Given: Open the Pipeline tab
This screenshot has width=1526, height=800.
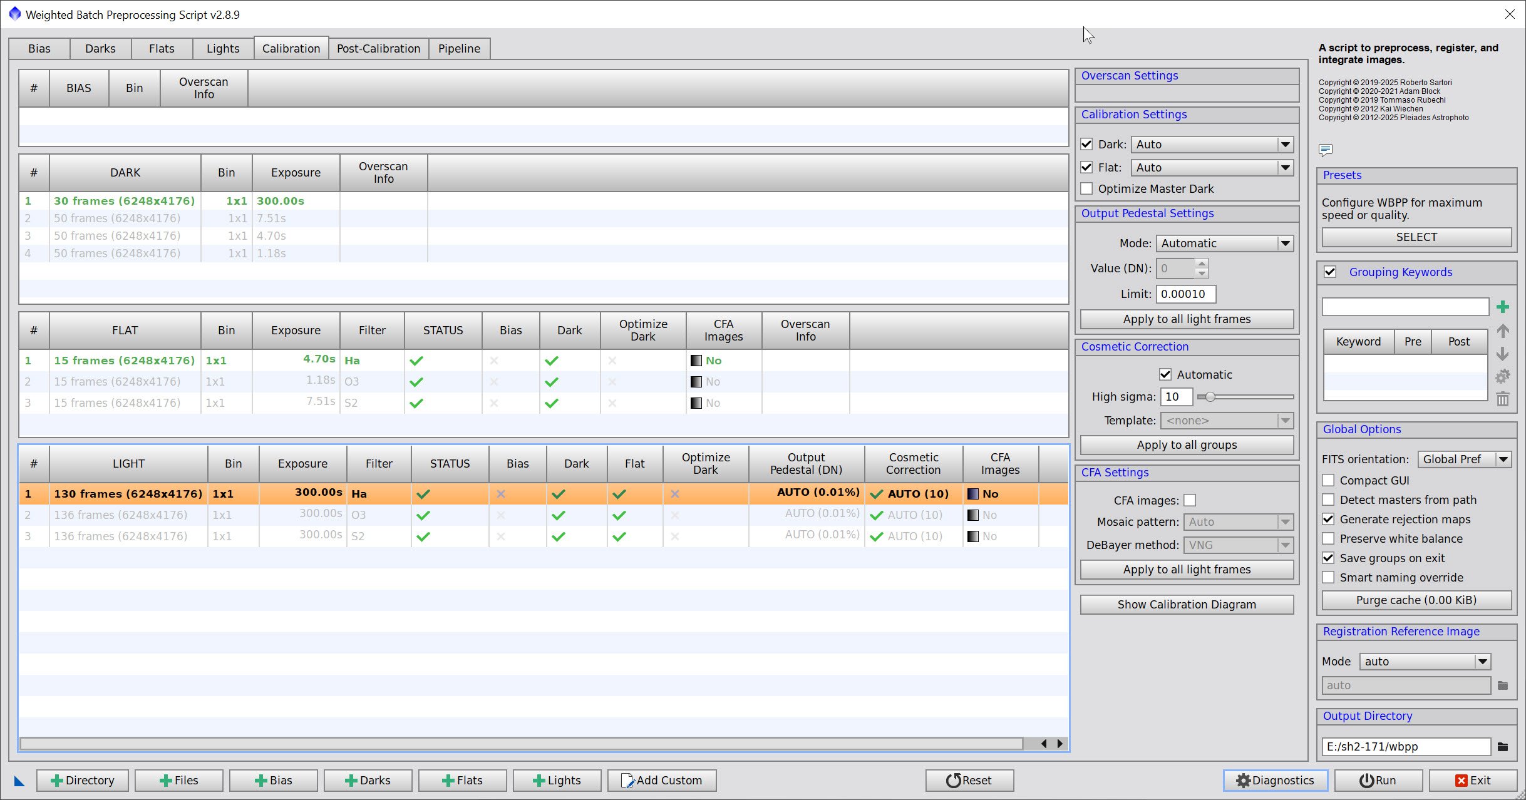Looking at the screenshot, I should coord(459,48).
